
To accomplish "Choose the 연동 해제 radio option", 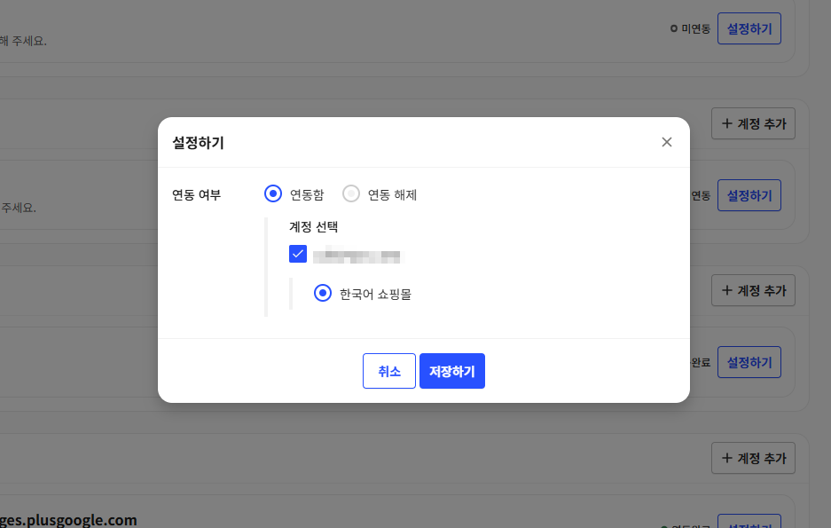I will coord(352,194).
